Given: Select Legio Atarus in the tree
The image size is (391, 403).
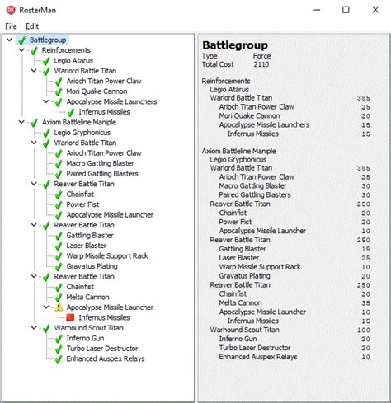Looking at the screenshot, I should click(73, 60).
